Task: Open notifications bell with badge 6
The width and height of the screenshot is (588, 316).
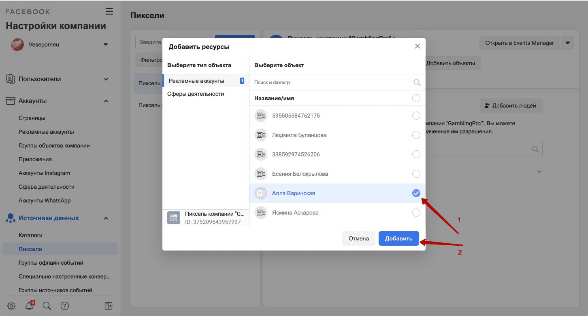Action: pos(29,306)
